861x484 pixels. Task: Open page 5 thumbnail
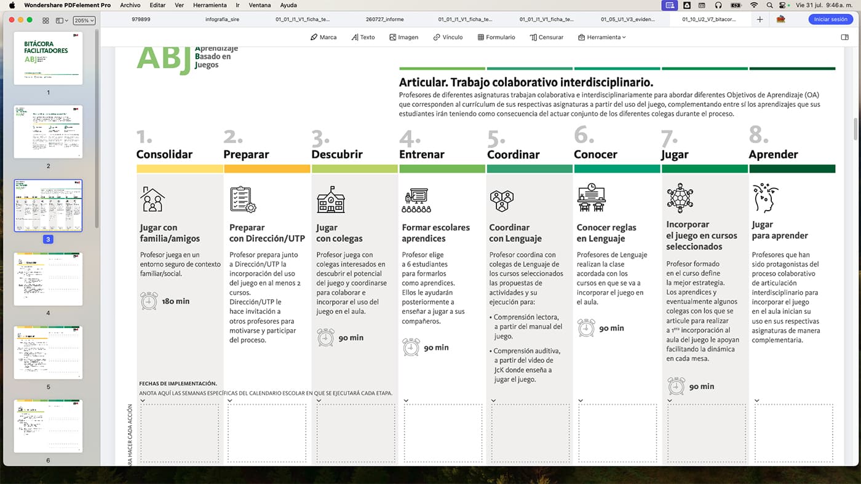[x=48, y=353]
